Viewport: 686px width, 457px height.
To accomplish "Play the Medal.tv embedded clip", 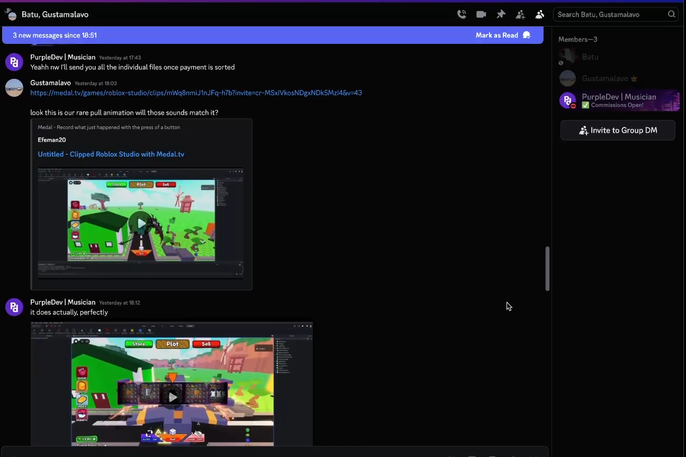I will click(x=141, y=224).
